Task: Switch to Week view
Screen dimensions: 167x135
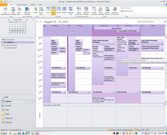Action: coord(59,11)
